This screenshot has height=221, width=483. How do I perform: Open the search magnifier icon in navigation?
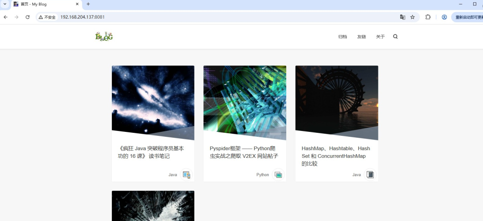pos(395,37)
